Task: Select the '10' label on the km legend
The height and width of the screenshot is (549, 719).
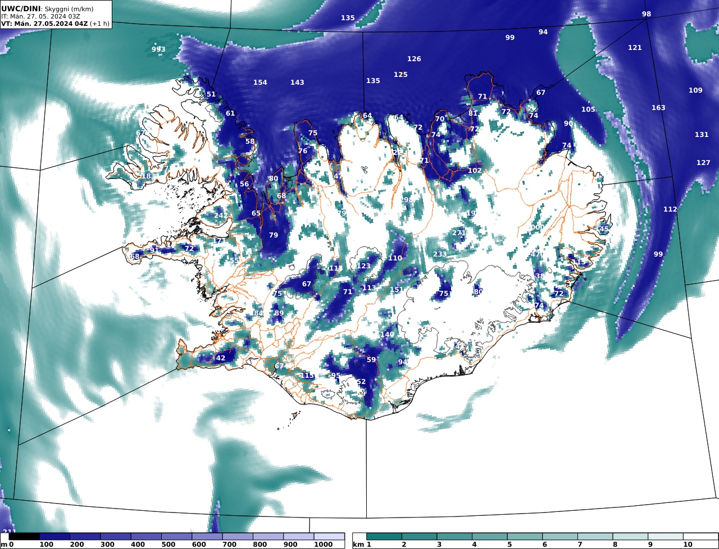Action: pos(688,545)
